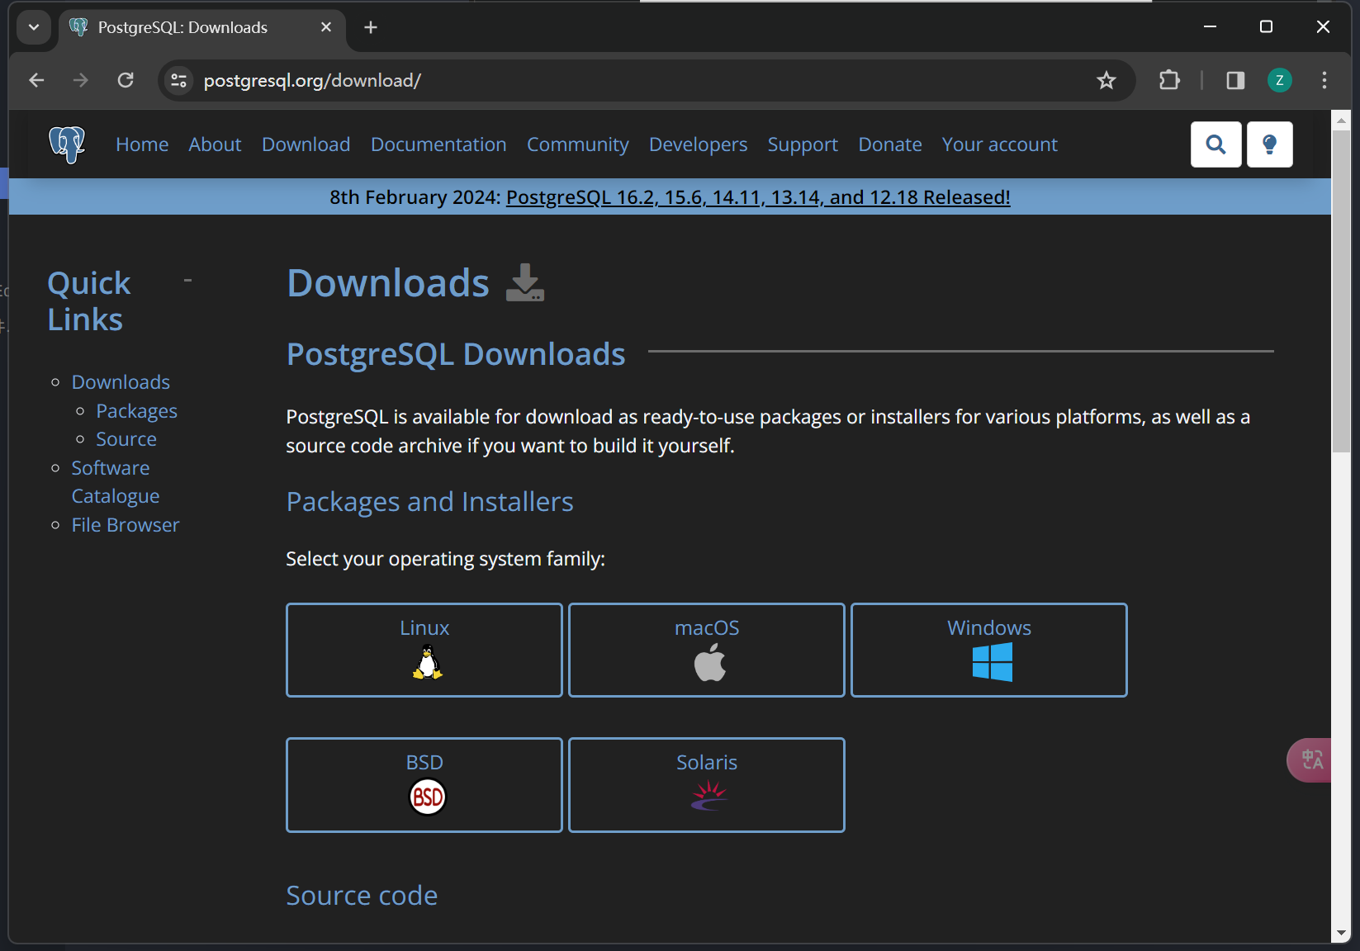
Task: Open Developers nav item
Action: pos(698,144)
